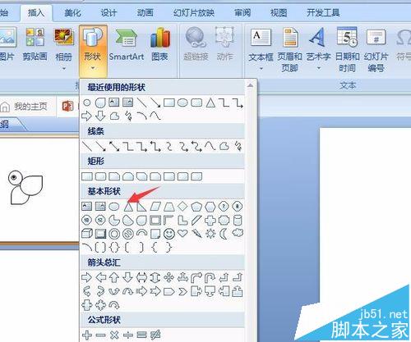Image resolution: width=411 pixels, height=342 pixels.
Task: Select pie shape in 基本形状
Action: (114, 220)
